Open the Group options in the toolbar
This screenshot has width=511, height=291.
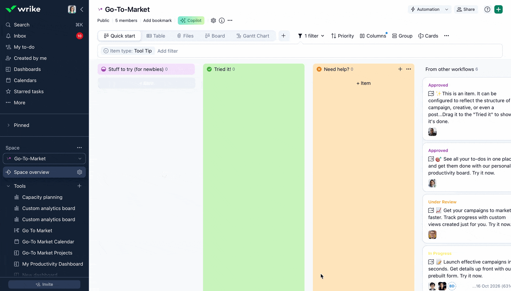click(403, 36)
